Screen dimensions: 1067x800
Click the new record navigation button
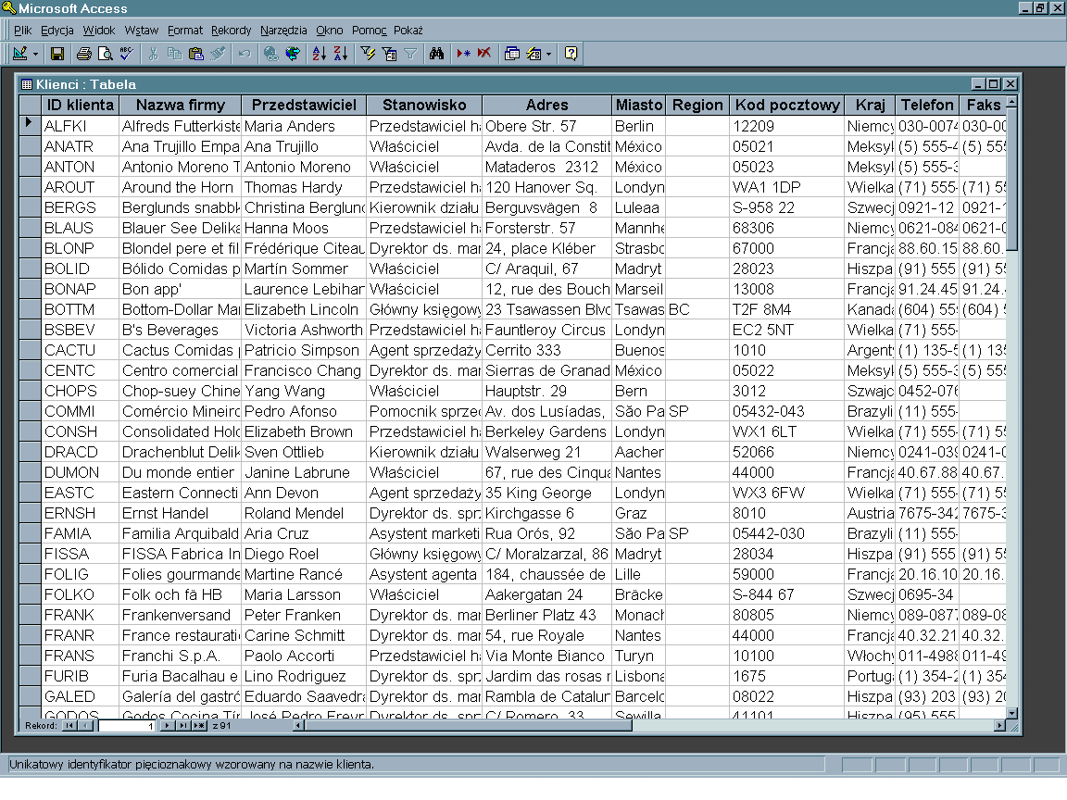point(199,726)
